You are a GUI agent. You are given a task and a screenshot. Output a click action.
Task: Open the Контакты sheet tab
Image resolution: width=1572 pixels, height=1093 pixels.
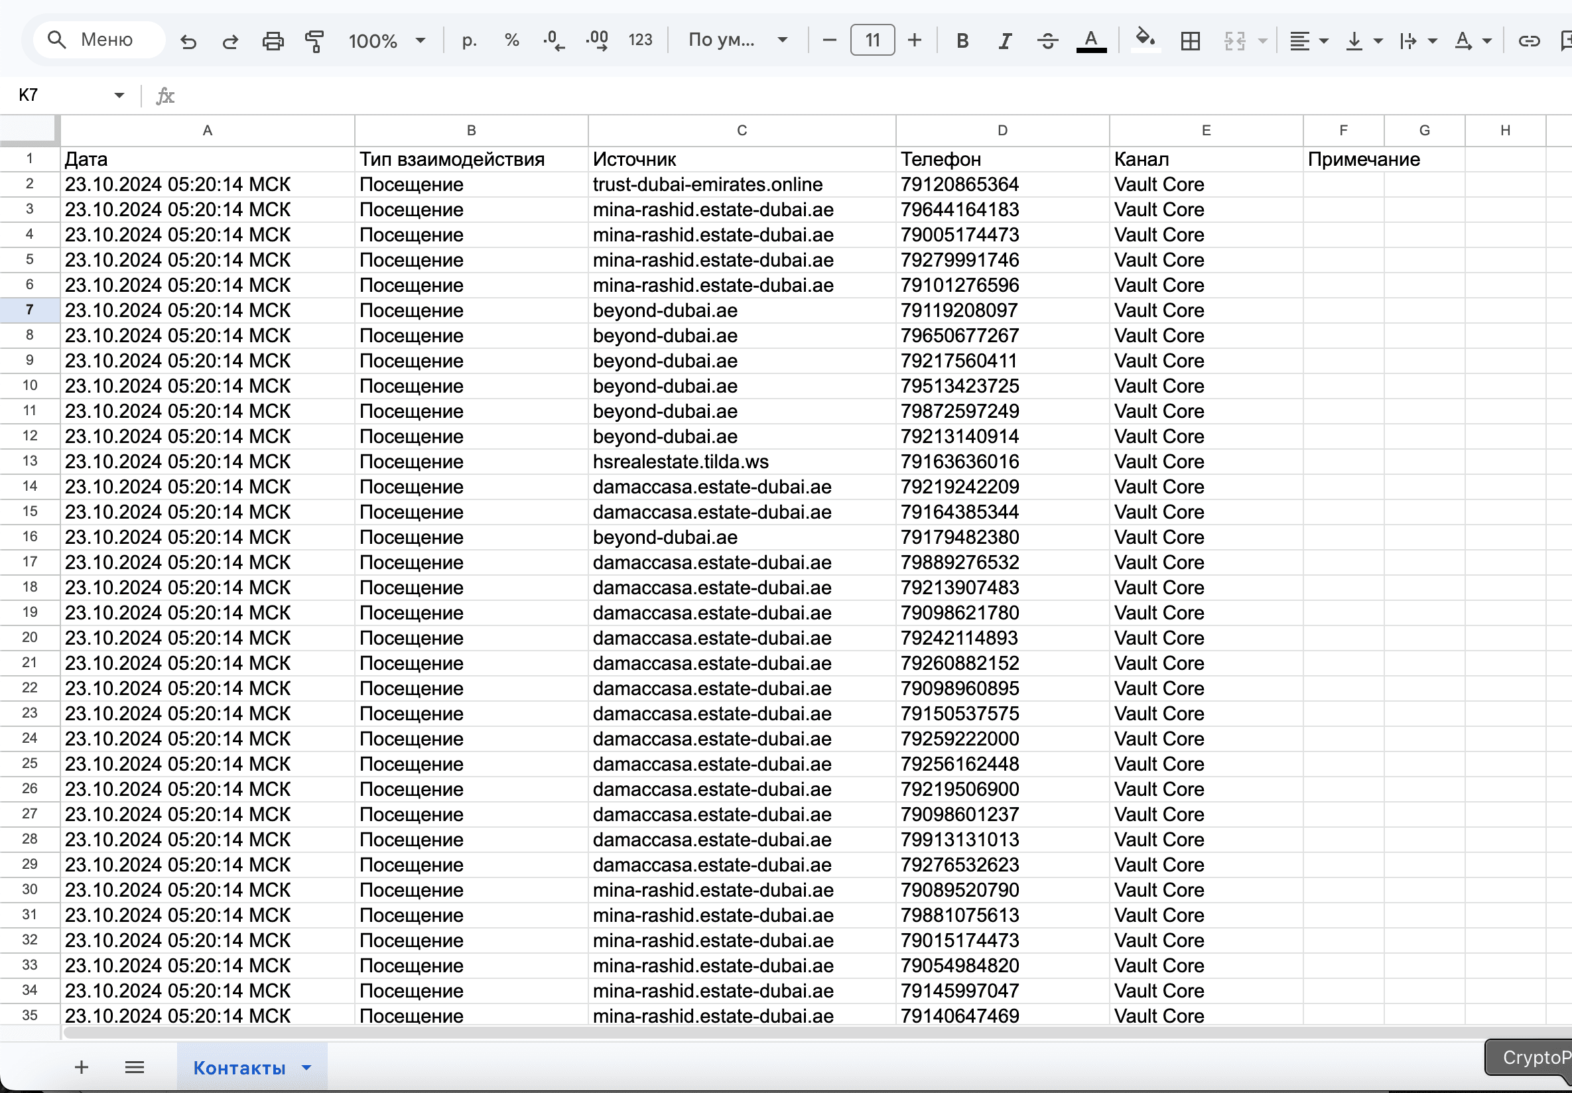(239, 1068)
